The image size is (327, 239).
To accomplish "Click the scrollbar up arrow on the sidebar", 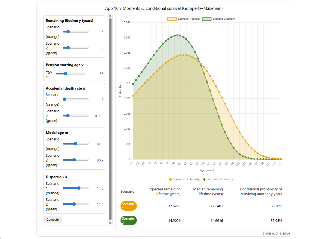I will [110, 16].
